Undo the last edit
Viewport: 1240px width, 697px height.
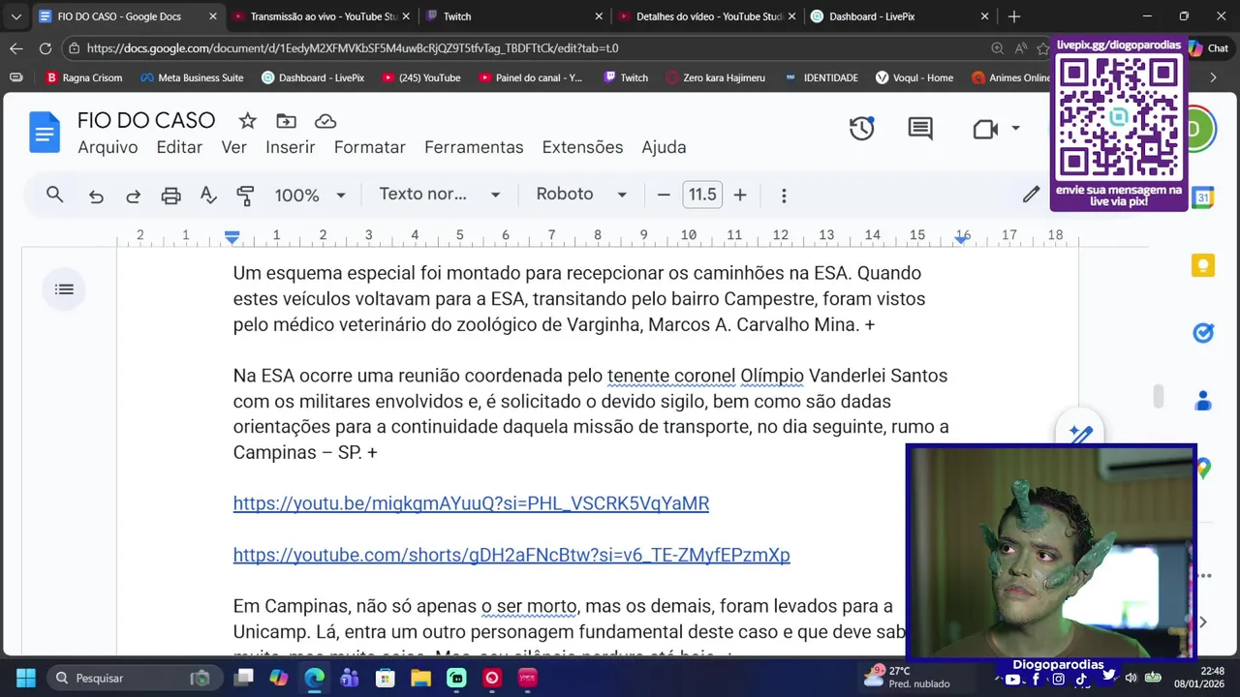coord(96,196)
